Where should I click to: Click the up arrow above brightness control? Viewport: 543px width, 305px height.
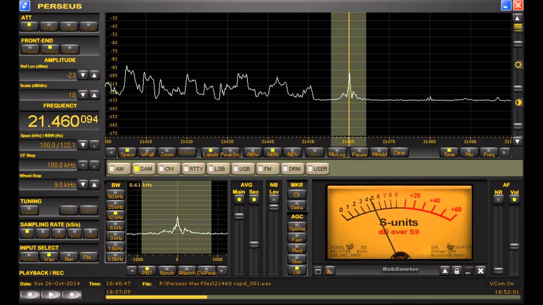(518, 18)
